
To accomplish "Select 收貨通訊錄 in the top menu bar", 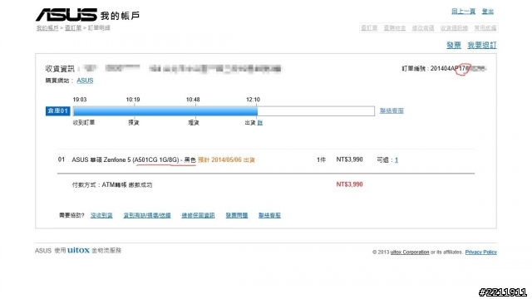I will 454,27.
